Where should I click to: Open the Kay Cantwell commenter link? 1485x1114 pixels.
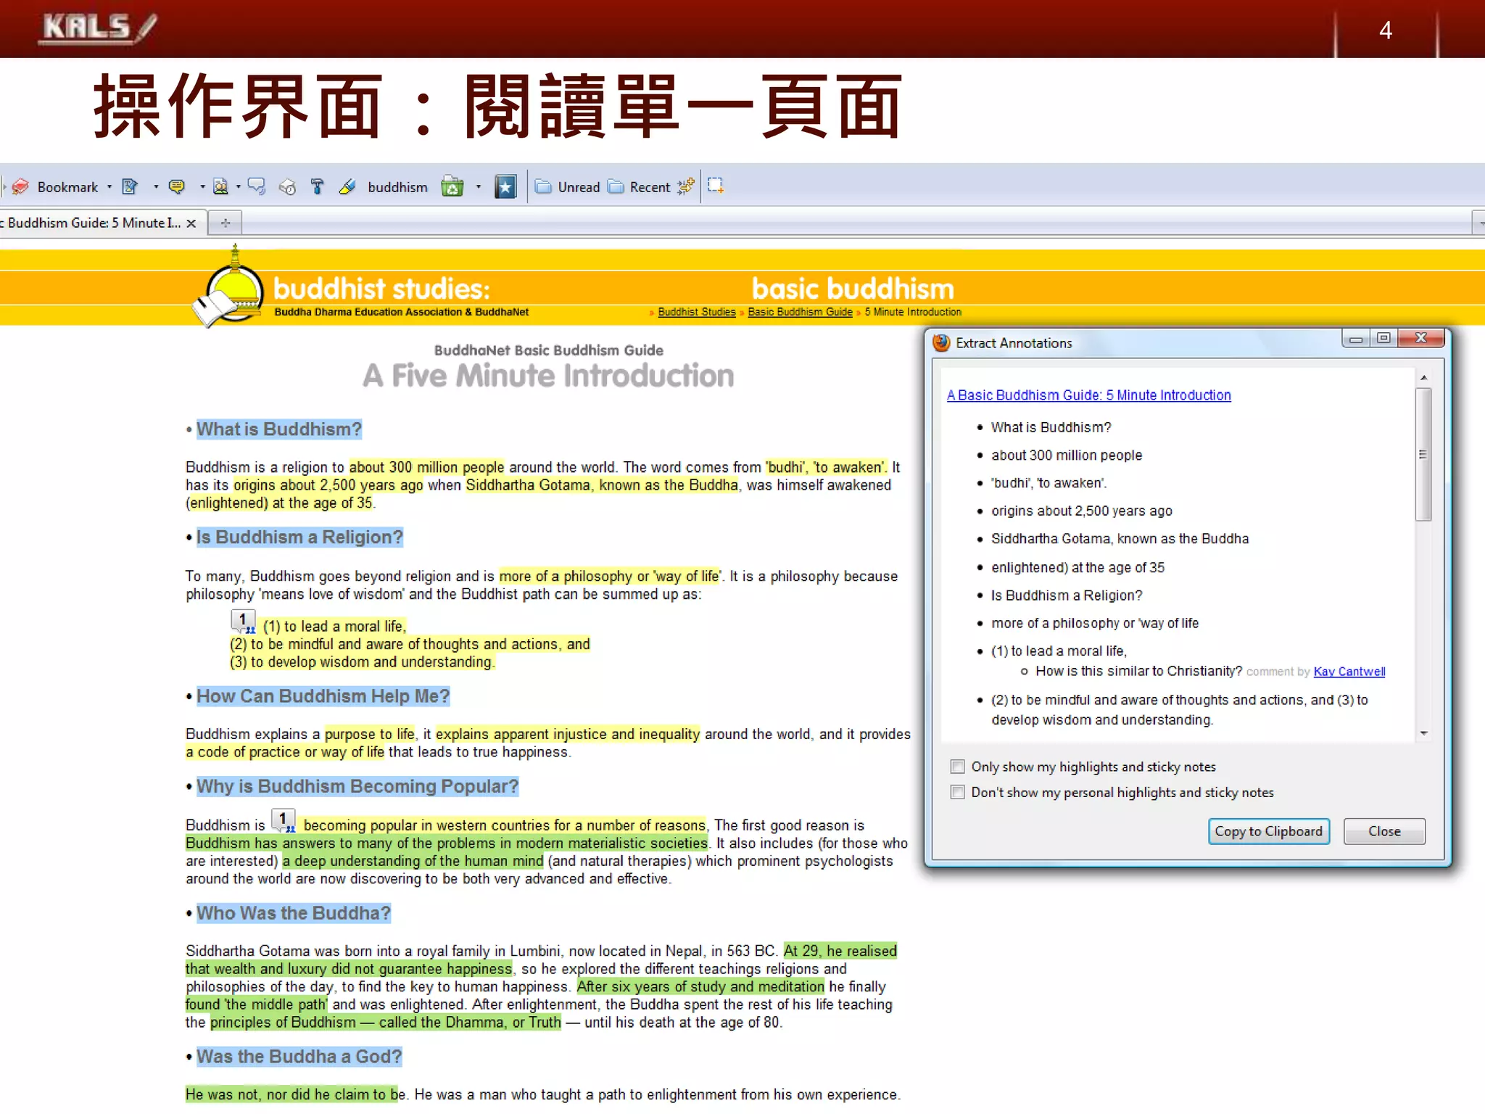(x=1349, y=672)
